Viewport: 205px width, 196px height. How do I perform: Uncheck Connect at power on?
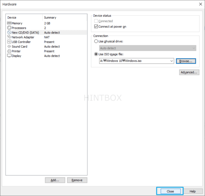pos(96,26)
